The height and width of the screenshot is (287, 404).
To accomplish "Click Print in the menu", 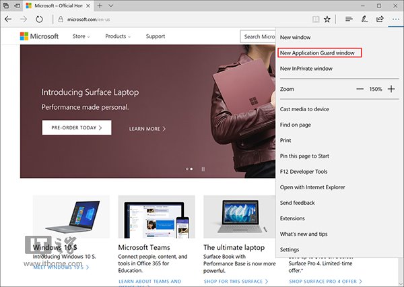I will 285,140.
